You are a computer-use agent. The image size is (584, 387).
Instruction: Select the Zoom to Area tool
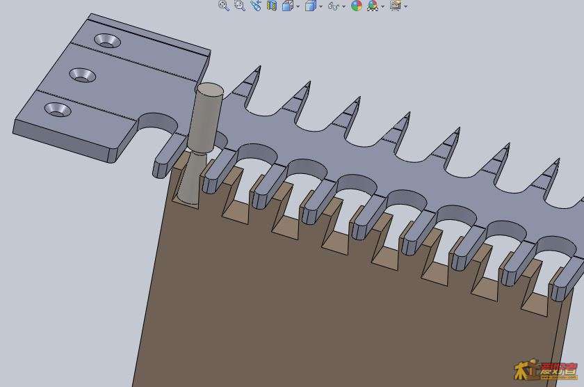[x=240, y=6]
